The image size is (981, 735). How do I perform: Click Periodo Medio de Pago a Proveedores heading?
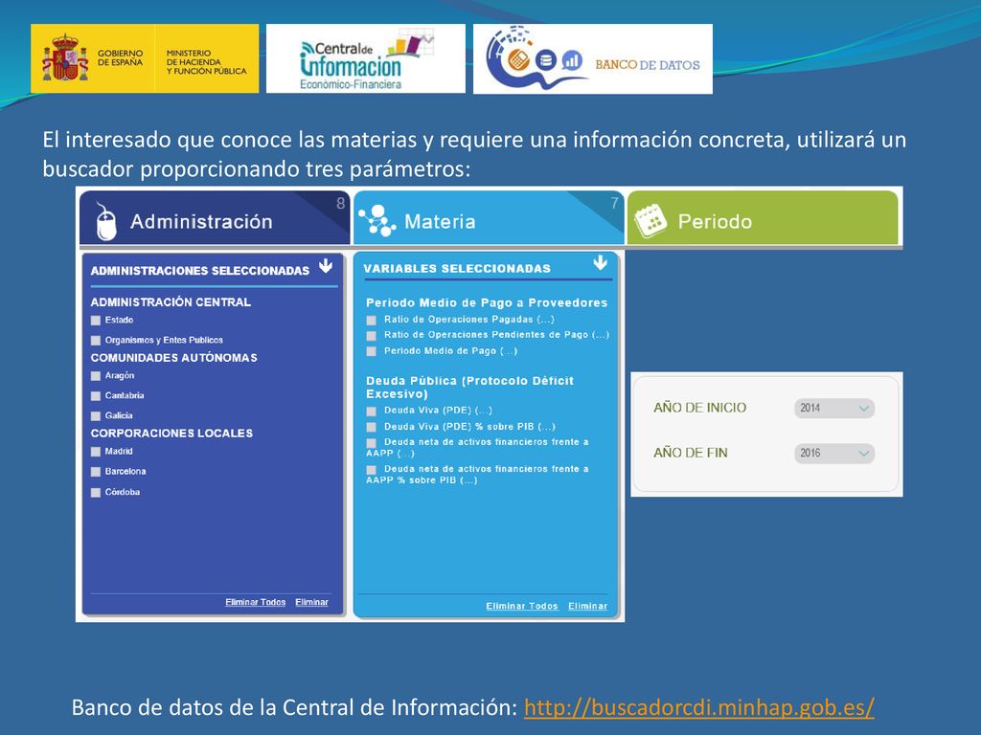click(487, 302)
